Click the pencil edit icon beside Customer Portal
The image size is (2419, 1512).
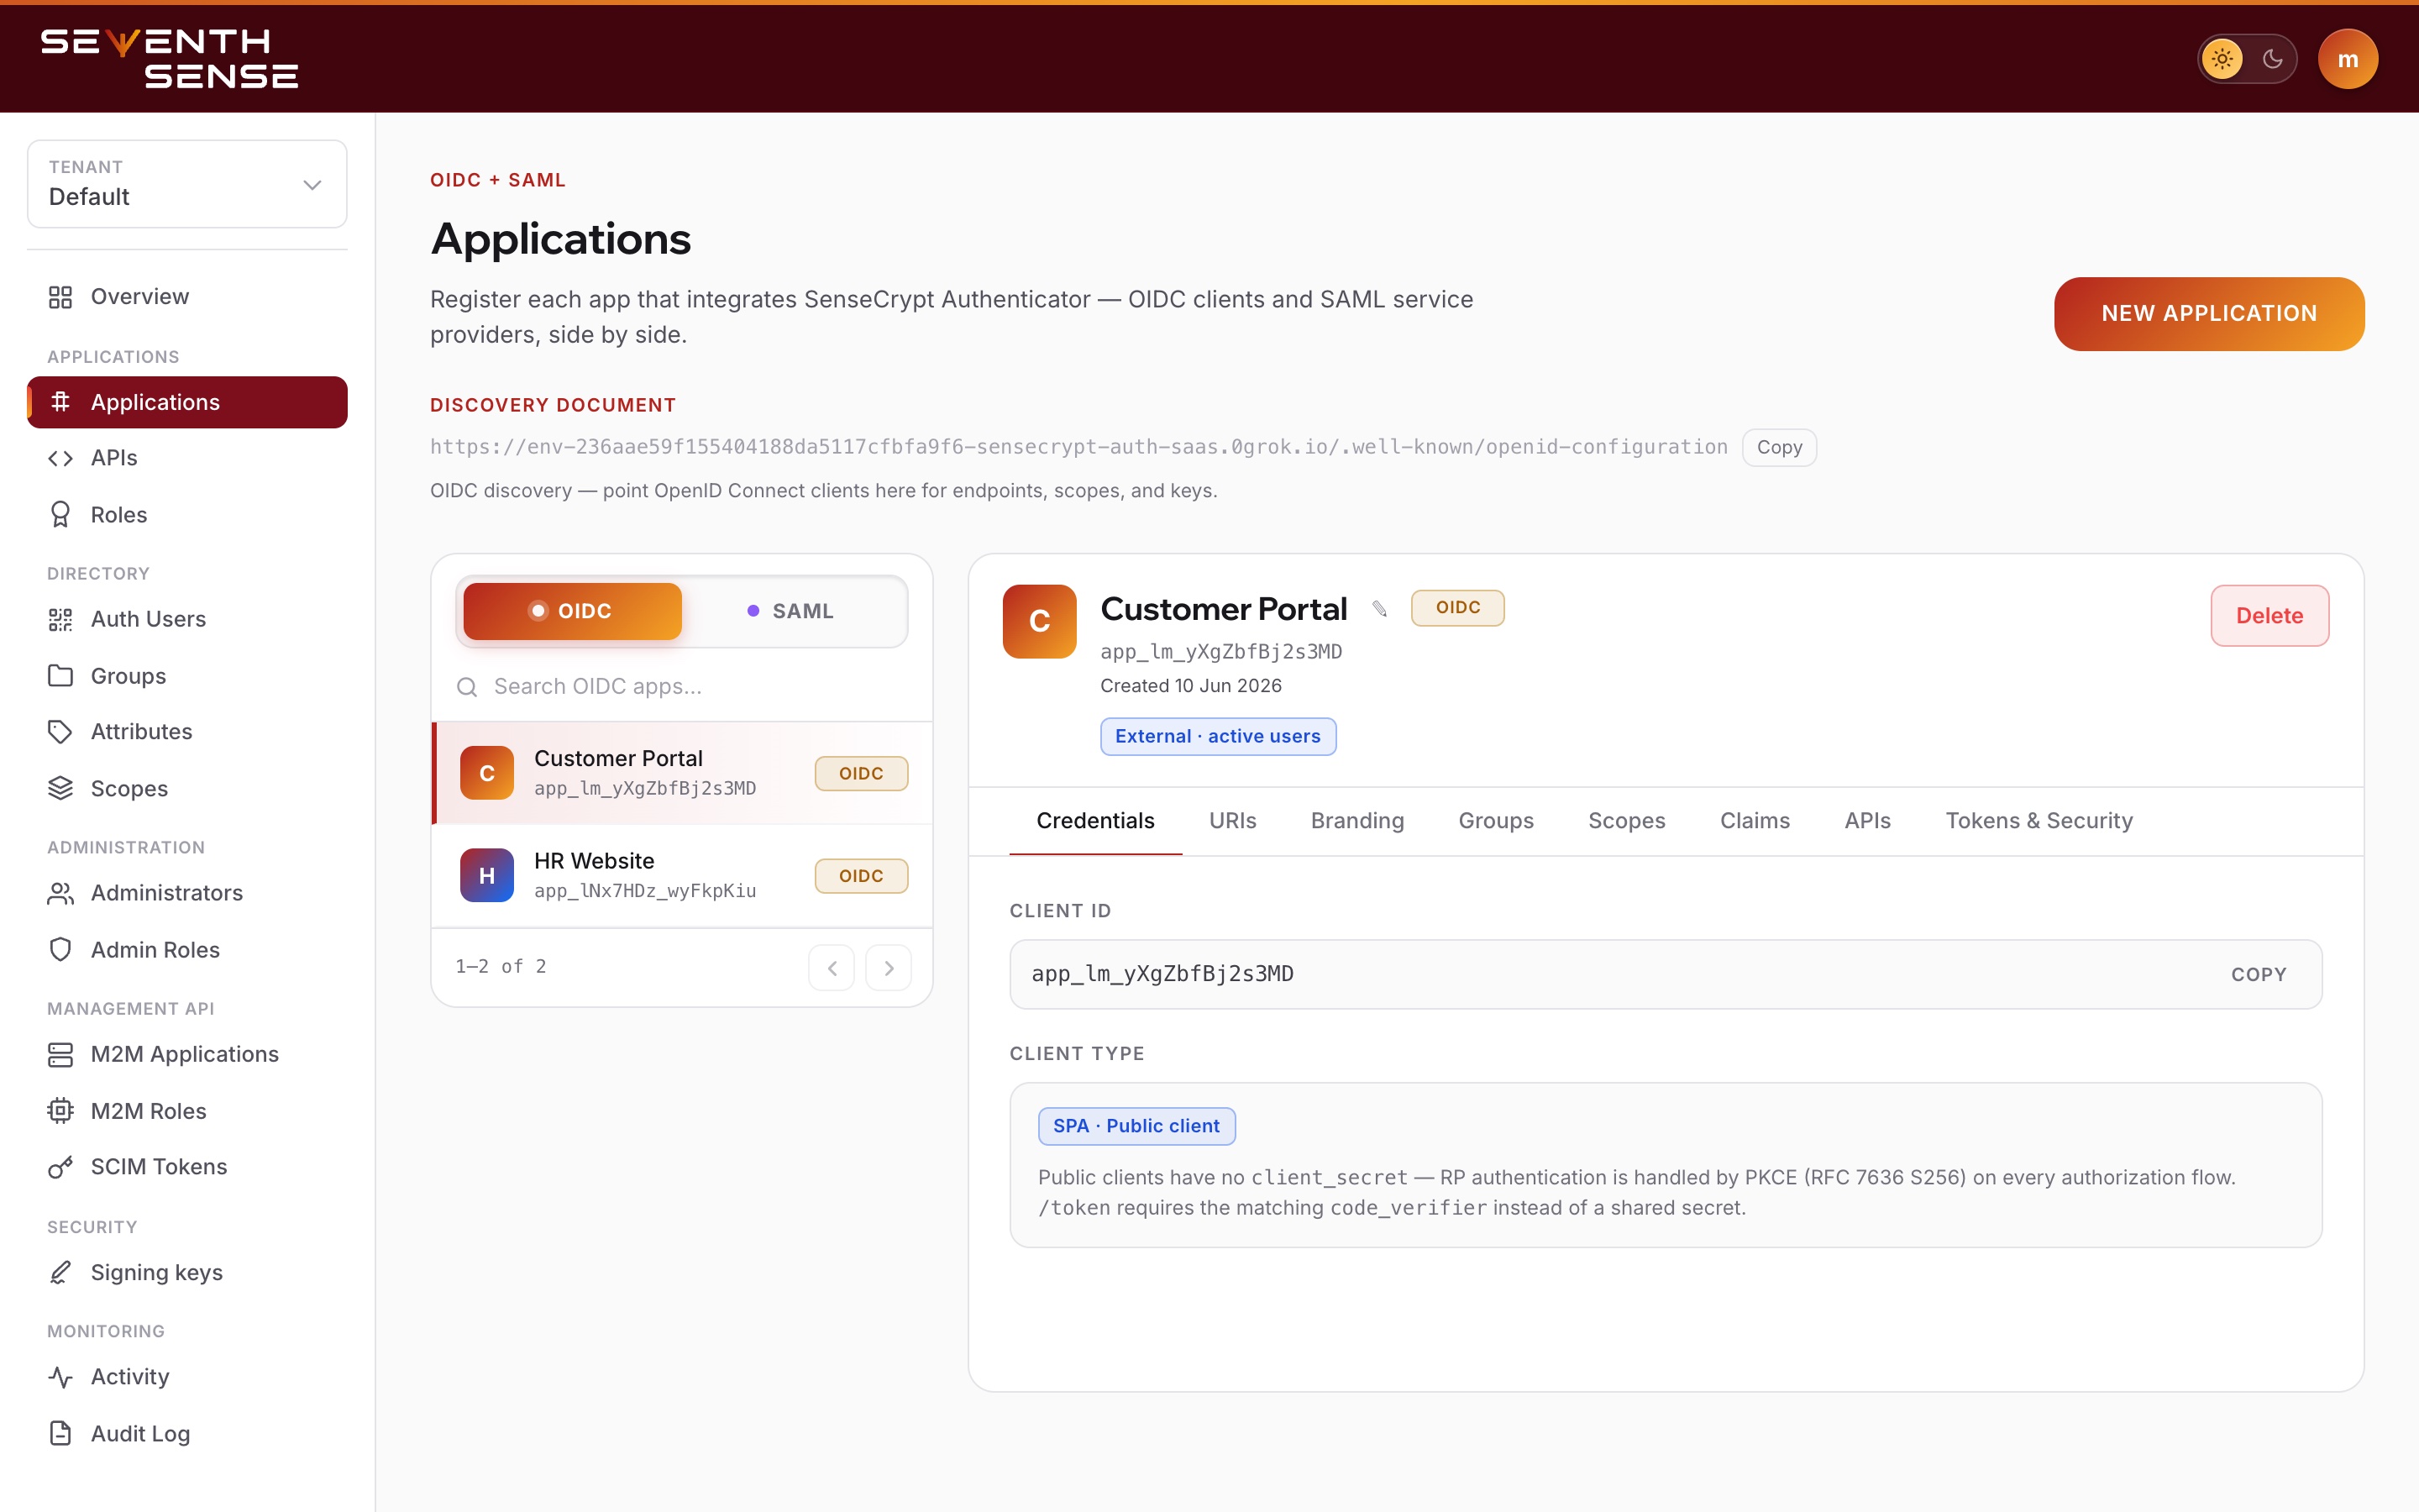click(x=1379, y=609)
